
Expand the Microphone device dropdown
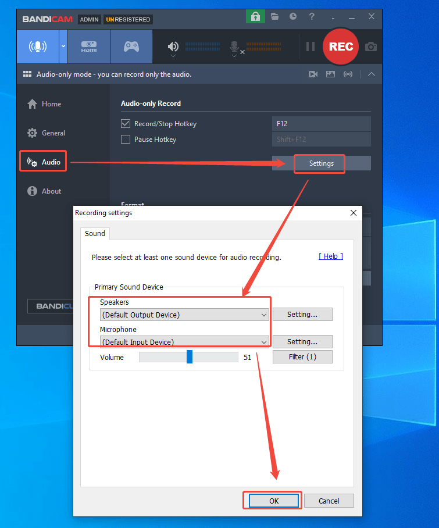point(184,342)
